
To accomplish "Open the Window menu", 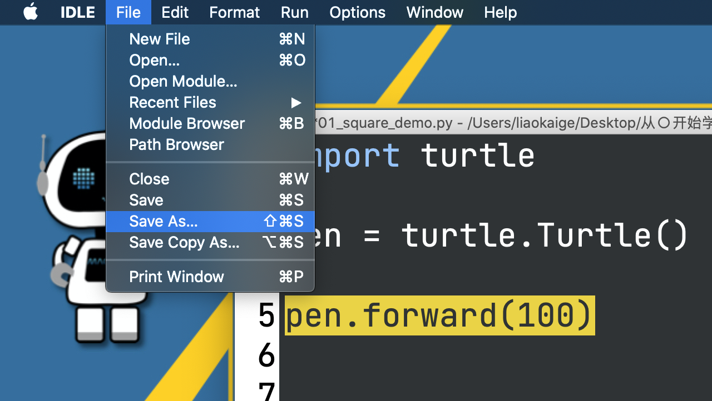I will (x=434, y=12).
